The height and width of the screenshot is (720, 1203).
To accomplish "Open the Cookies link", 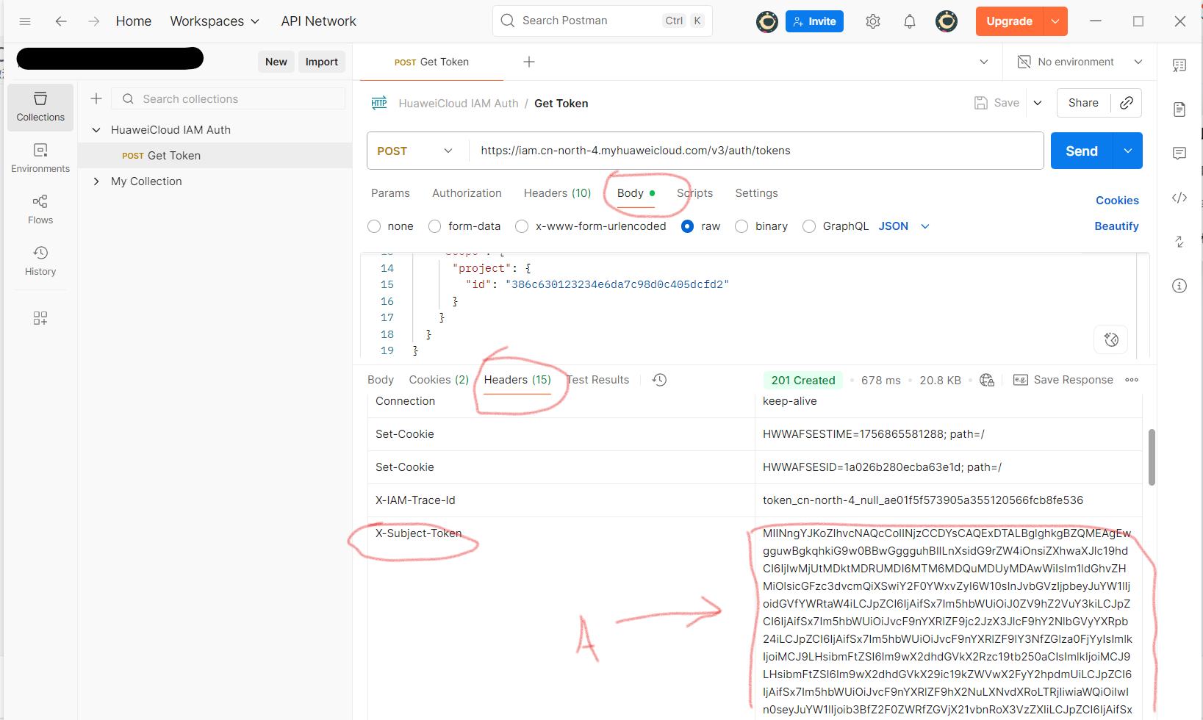I will 1117,201.
